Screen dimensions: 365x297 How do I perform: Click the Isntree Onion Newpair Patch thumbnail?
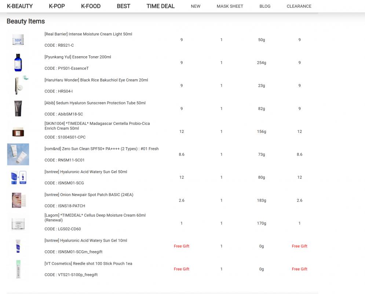[18, 200]
